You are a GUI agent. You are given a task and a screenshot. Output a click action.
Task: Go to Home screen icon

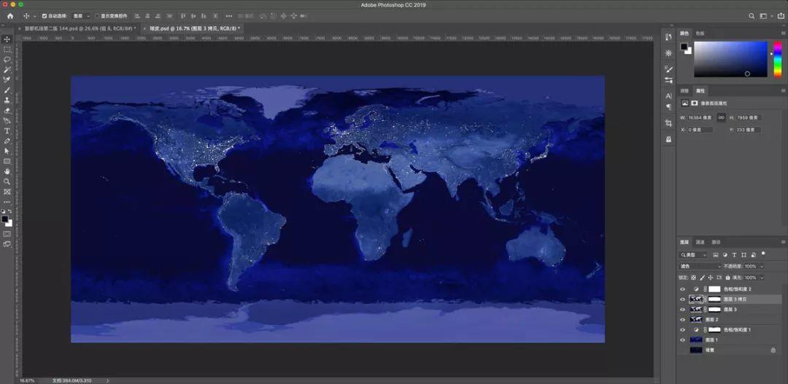[10, 16]
